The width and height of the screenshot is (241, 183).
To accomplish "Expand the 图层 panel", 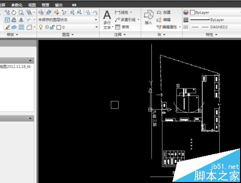I will tap(68, 35).
